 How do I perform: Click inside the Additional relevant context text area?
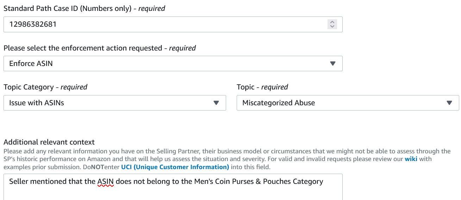(173, 187)
